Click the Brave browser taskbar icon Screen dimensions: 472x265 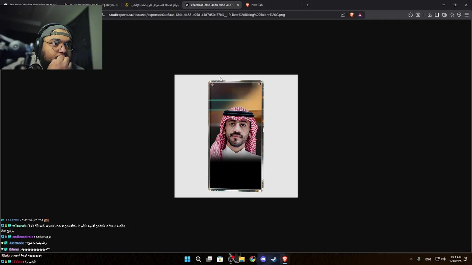point(285,259)
